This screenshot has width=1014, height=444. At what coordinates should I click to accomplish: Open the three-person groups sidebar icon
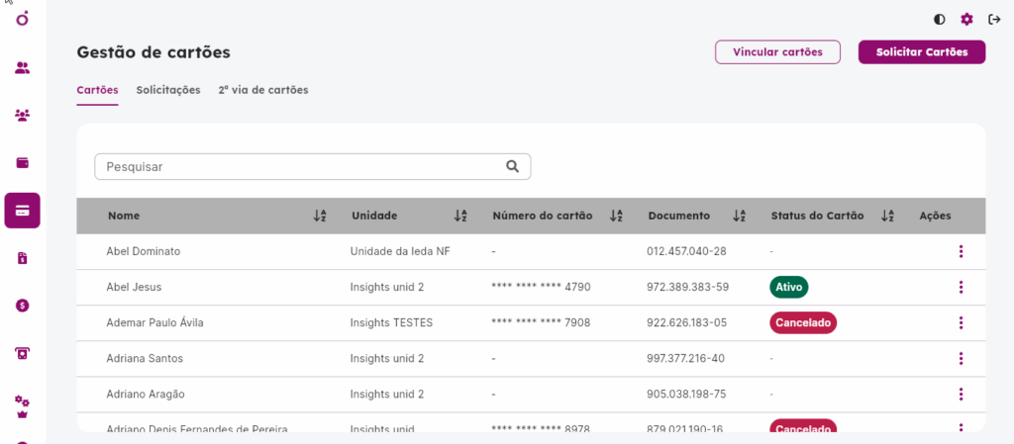[x=23, y=116]
